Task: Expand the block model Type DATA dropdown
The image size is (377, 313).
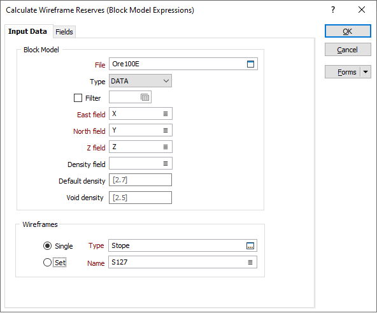Action: pos(140,81)
